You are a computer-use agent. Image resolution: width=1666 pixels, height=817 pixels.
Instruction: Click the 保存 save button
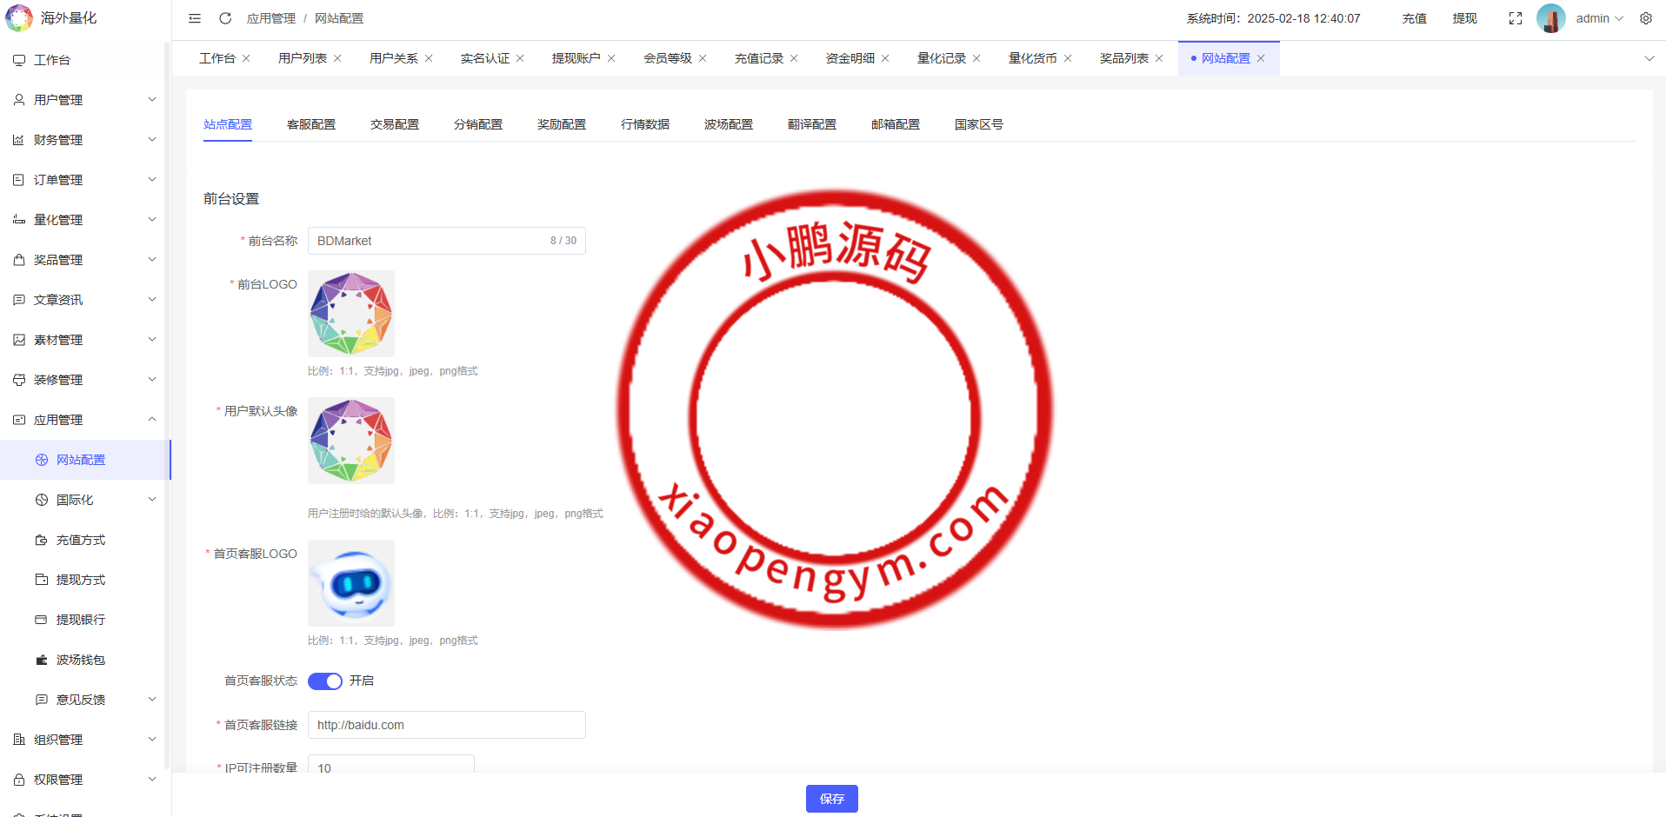831,799
